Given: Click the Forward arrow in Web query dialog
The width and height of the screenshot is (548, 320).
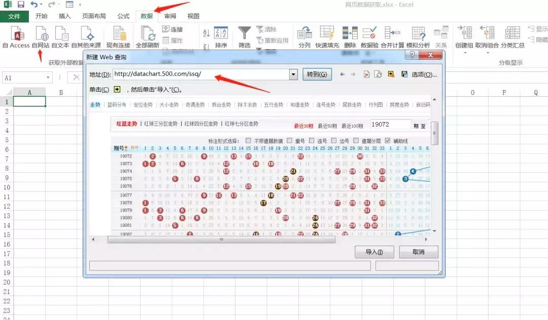Looking at the screenshot, I should [353, 74].
